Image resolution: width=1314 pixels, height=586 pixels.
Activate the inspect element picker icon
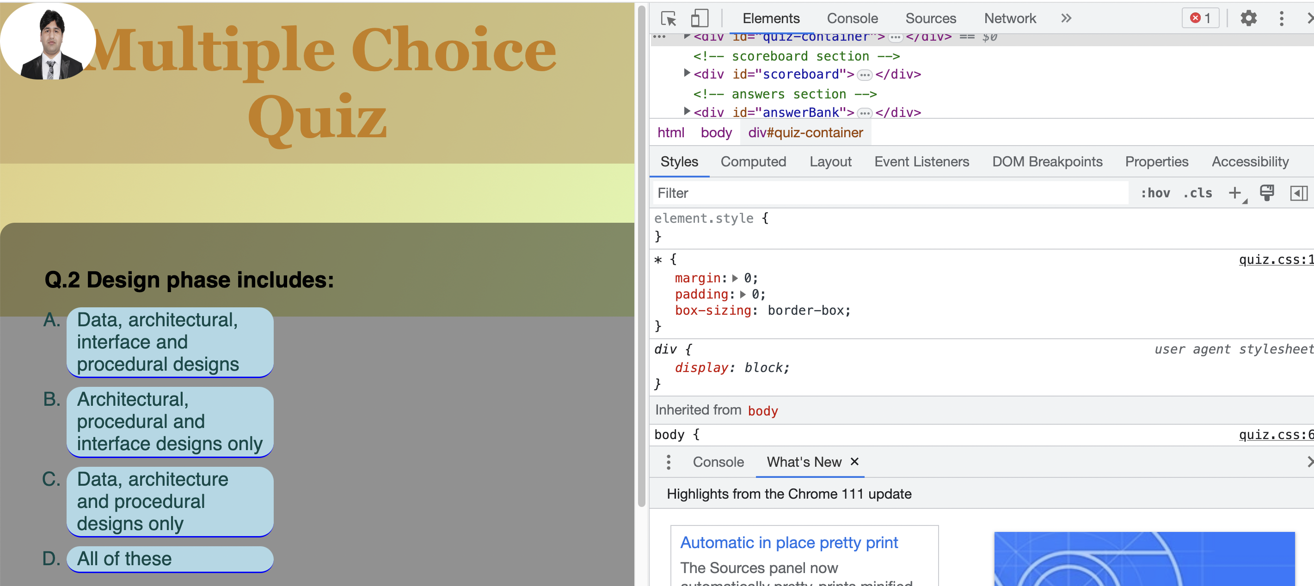(x=668, y=19)
